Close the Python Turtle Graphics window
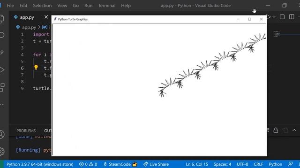 click(261, 19)
